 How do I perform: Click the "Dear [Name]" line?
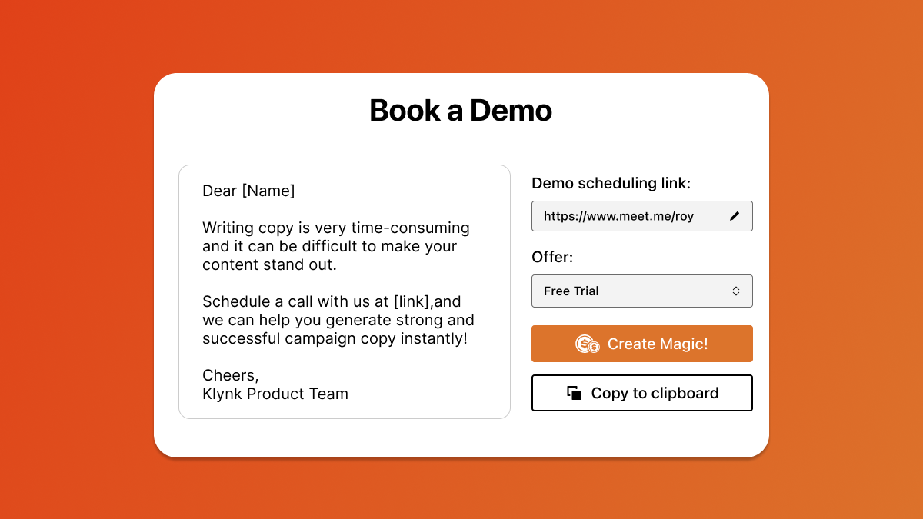coord(248,191)
